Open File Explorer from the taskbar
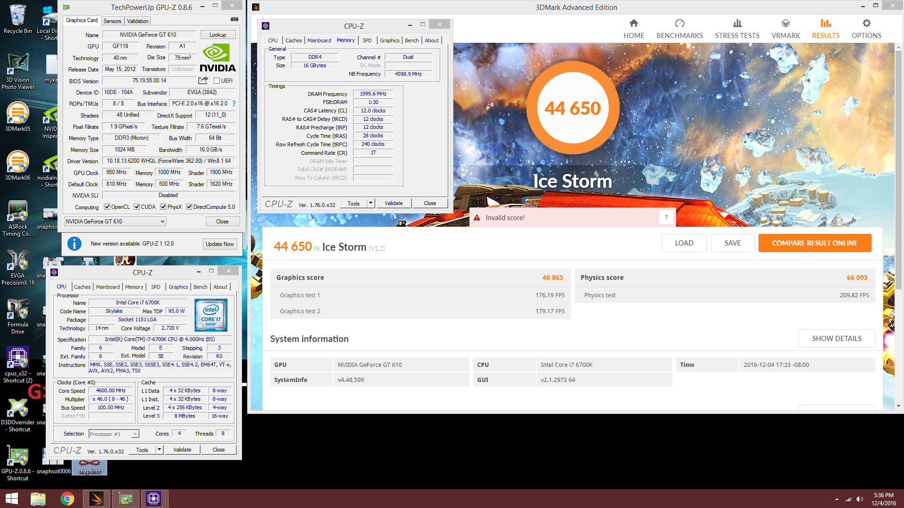 pyautogui.click(x=38, y=499)
